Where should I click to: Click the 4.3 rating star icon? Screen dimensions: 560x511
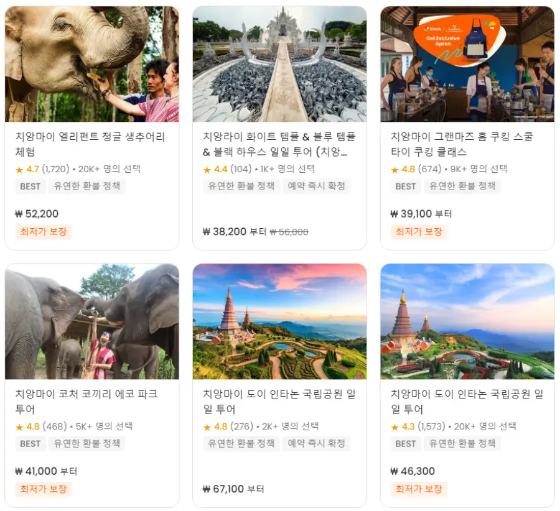pyautogui.click(x=394, y=427)
